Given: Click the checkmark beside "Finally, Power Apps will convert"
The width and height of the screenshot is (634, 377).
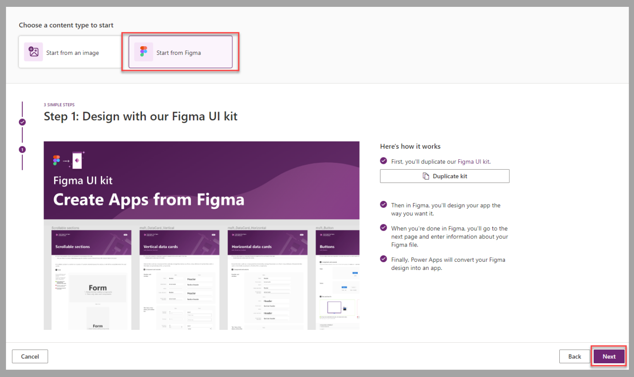Looking at the screenshot, I should tap(383, 259).
